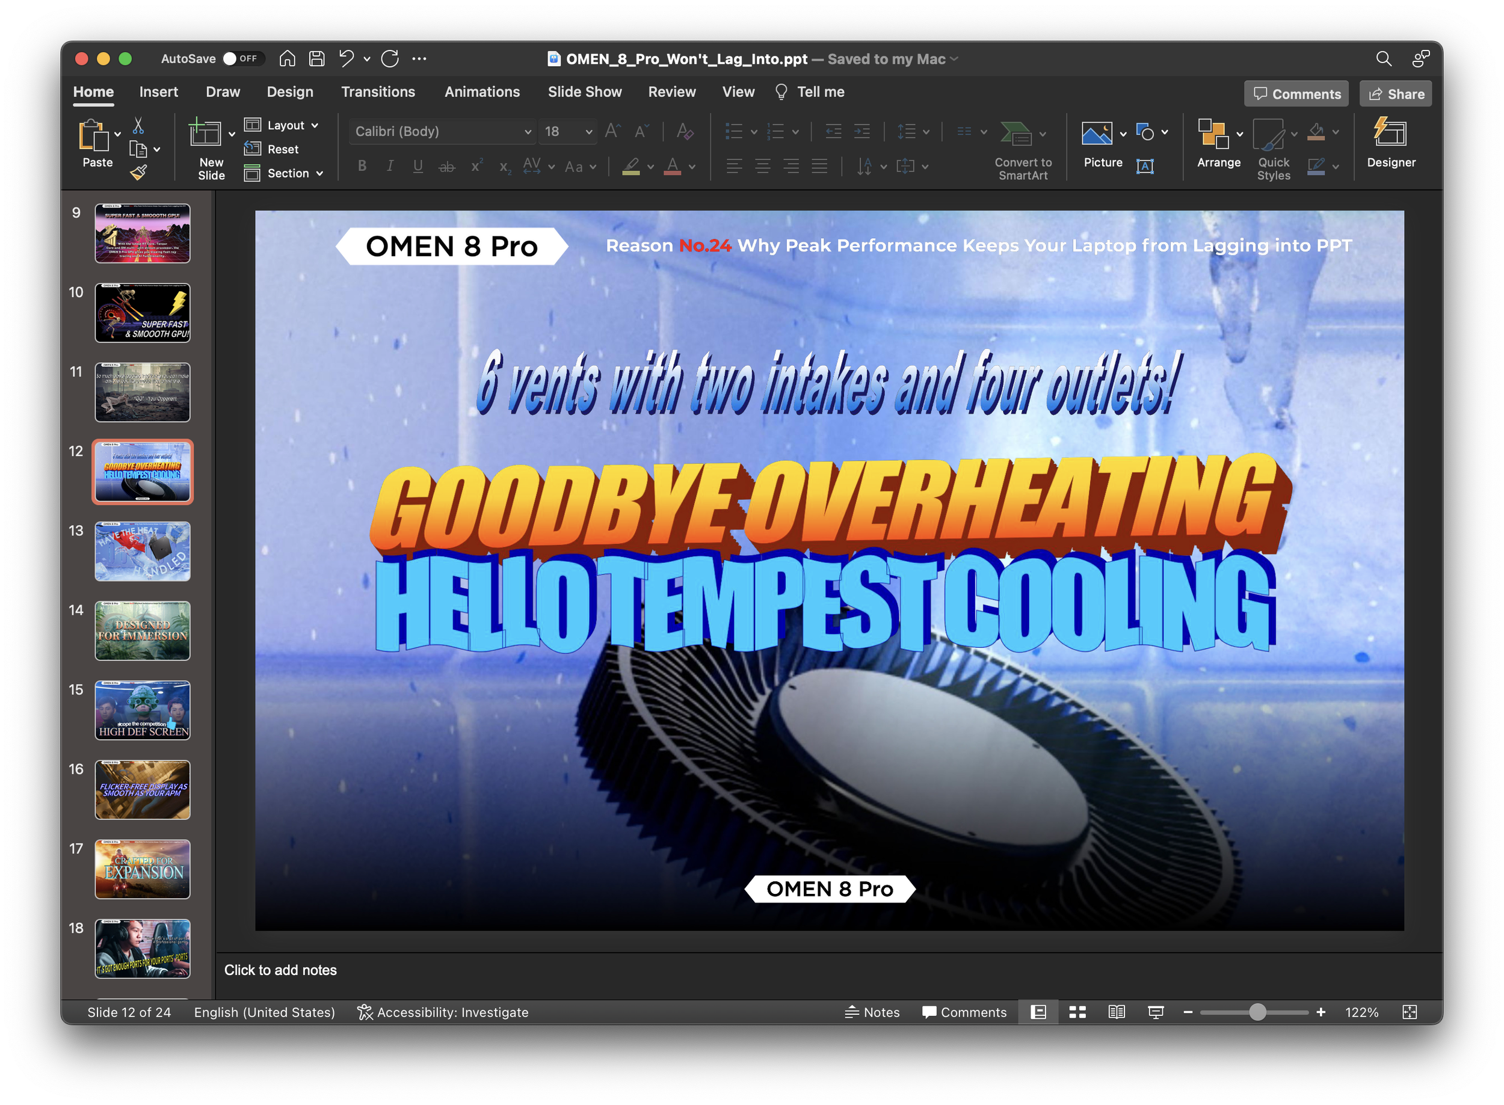Click the Comments button at top right

tap(1296, 94)
